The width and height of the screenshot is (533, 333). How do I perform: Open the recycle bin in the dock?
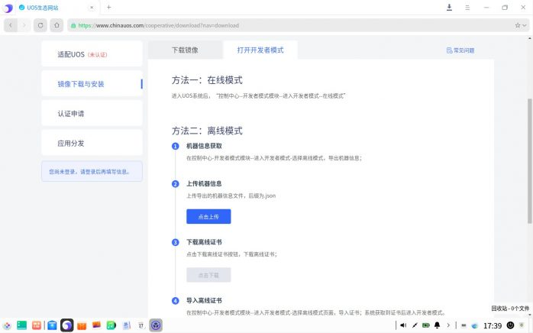[522, 325]
